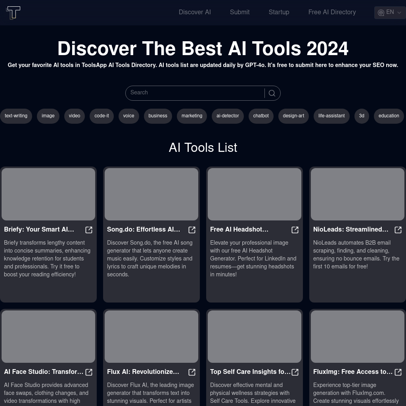Screen dimensions: 406x406
Task: Open the Free AI Directory link
Action: 332,13
